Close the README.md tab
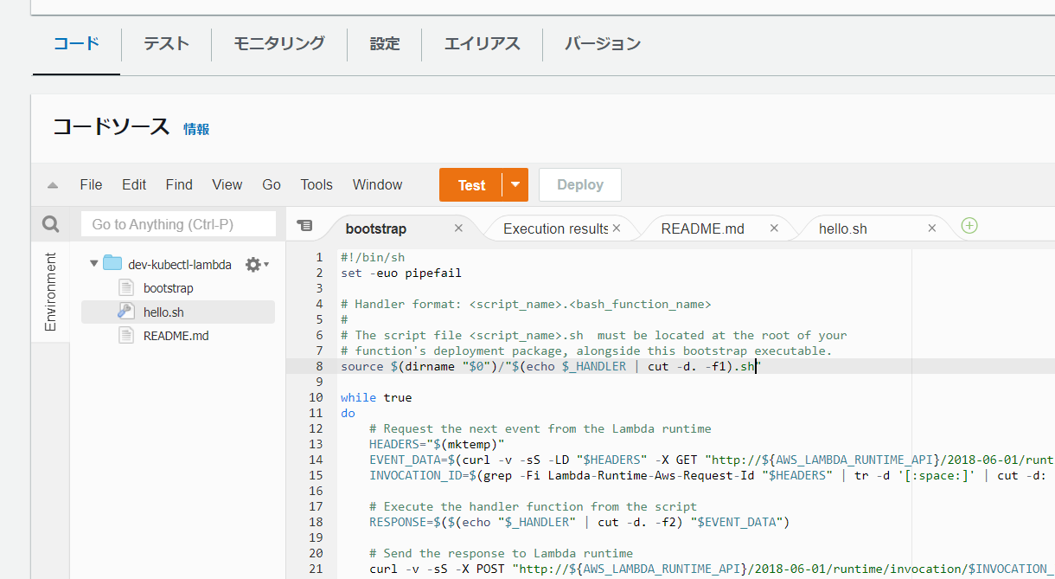The height and width of the screenshot is (579, 1055). tap(774, 228)
